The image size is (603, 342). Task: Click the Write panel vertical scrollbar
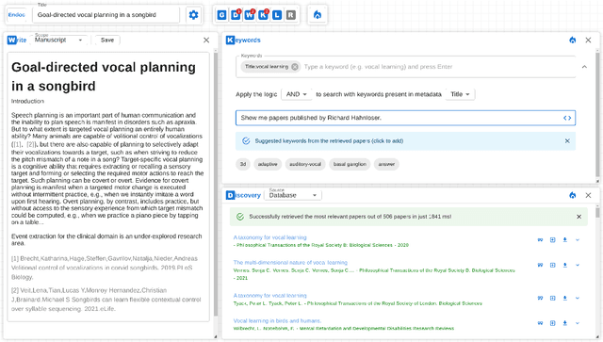coord(216,185)
